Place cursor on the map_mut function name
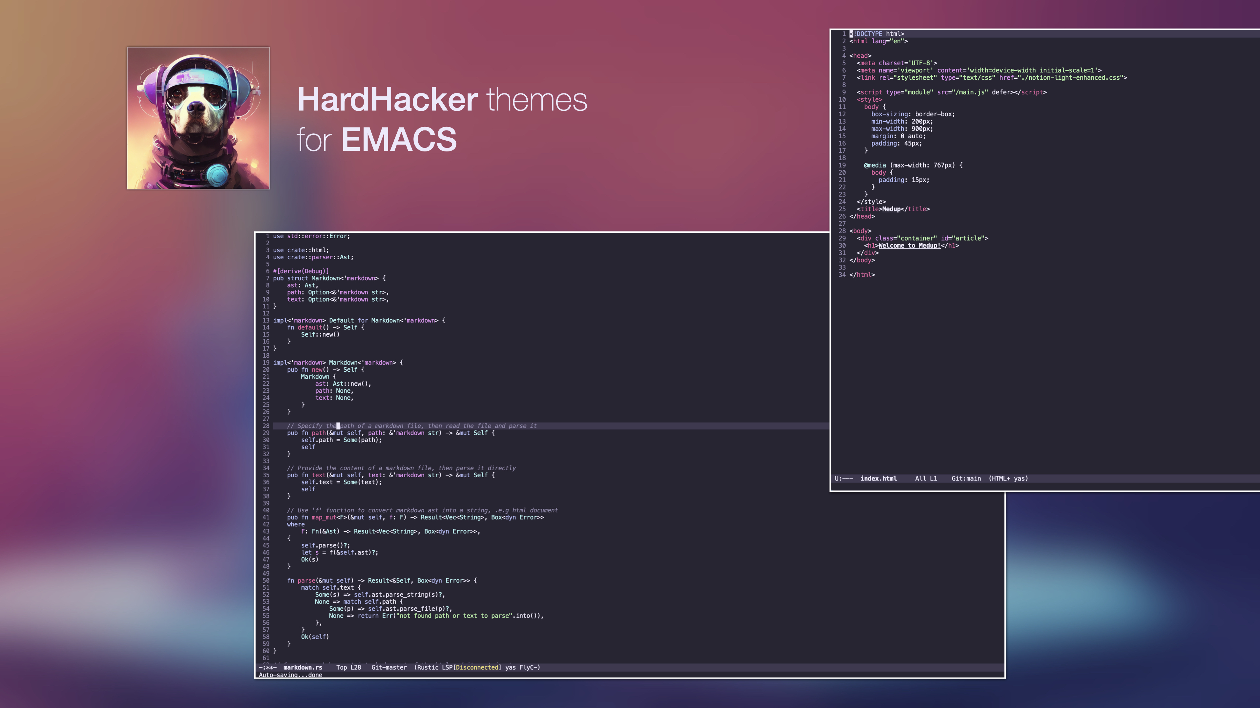The height and width of the screenshot is (708, 1260). (324, 518)
